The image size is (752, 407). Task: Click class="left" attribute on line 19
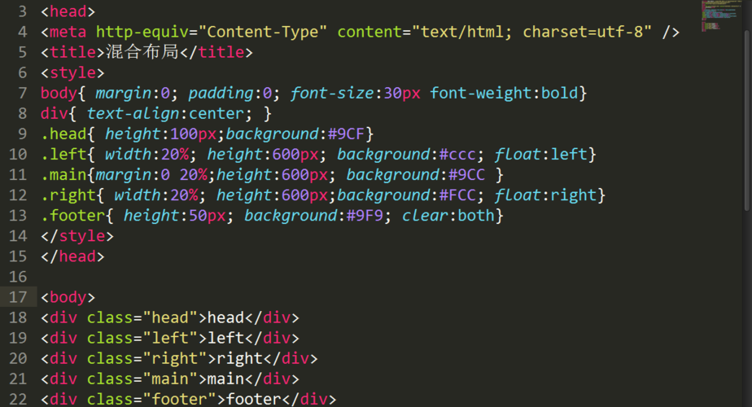(x=142, y=338)
